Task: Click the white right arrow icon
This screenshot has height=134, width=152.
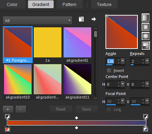Action: [x=94, y=19]
